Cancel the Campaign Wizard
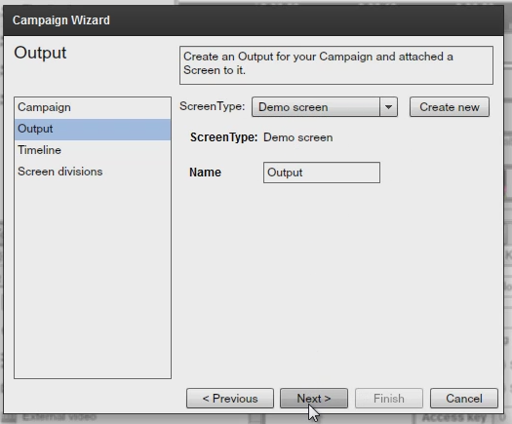The height and width of the screenshot is (424, 512). (464, 399)
